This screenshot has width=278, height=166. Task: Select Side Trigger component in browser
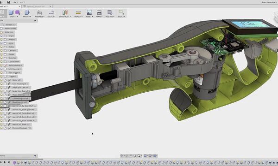pos(14,73)
